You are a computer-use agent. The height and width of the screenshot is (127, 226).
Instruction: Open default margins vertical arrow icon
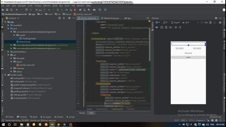(180, 28)
